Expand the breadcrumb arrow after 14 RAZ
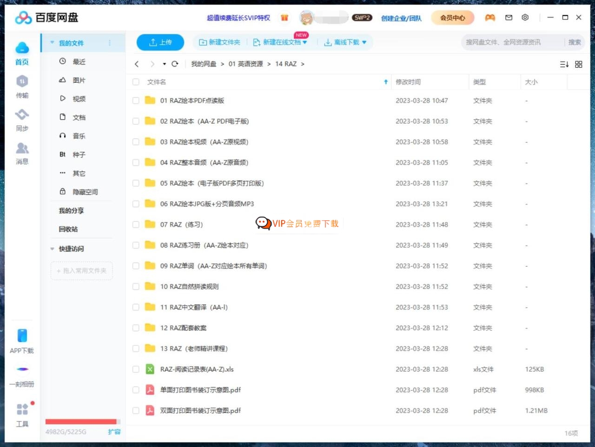This screenshot has width=595, height=447. click(303, 64)
